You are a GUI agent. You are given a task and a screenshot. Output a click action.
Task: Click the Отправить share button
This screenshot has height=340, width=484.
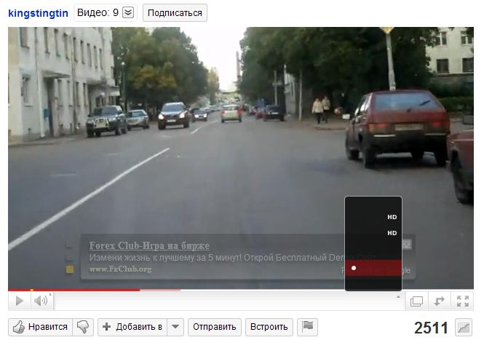[214, 327]
